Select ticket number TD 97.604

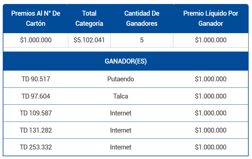coord(36,96)
